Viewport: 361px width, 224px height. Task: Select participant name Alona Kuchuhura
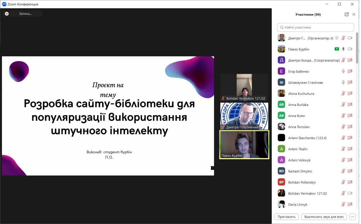point(301,94)
